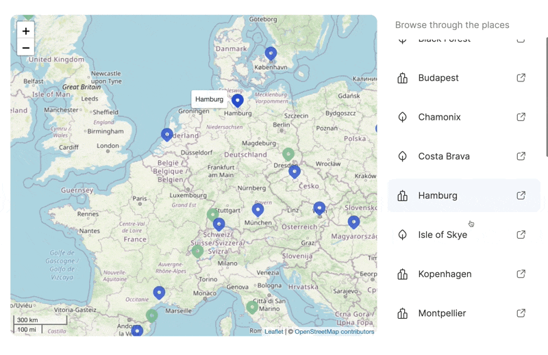The height and width of the screenshot is (355, 548).
Task: Click the city icon beside Budapest
Action: click(x=402, y=78)
